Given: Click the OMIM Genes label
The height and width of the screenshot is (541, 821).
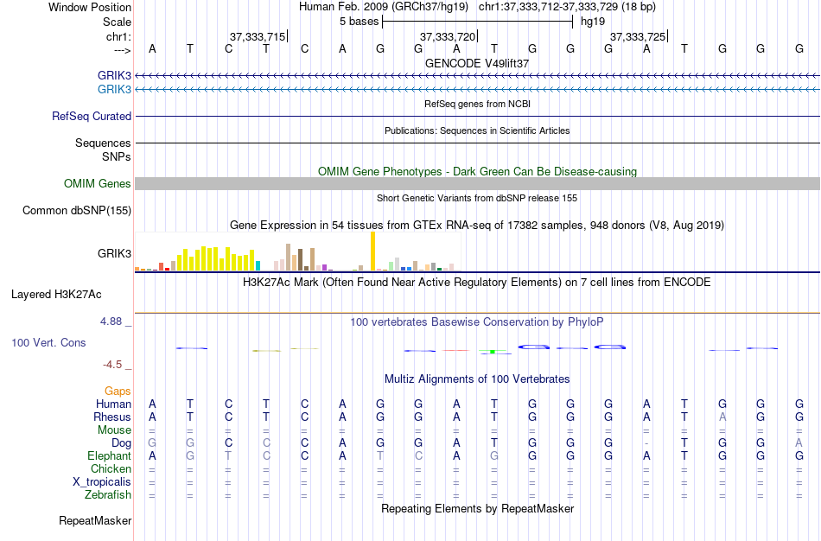Looking at the screenshot, I should (98, 184).
